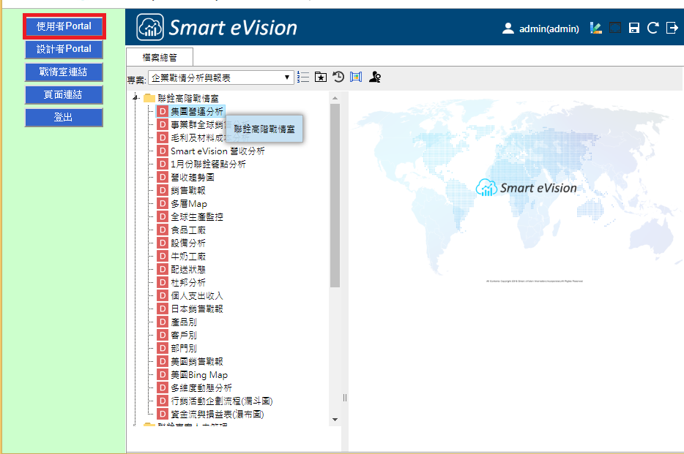Screen dimensions: 684x454
Task: Select 集團營運分析 in the tree
Action: point(197,111)
